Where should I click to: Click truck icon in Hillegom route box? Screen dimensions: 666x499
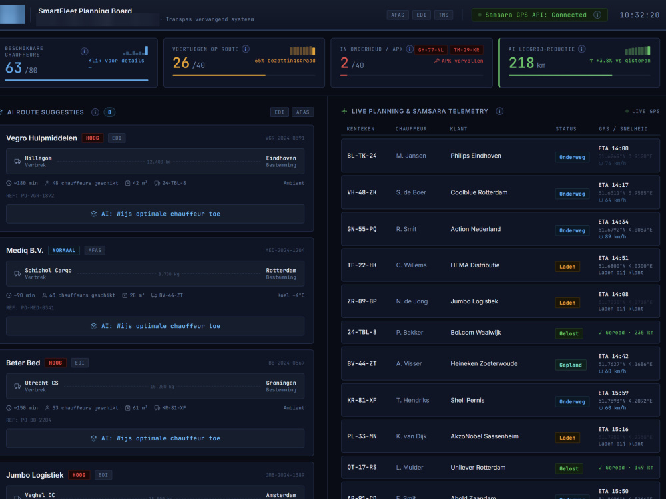point(17,162)
